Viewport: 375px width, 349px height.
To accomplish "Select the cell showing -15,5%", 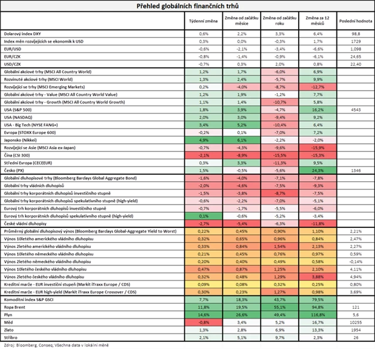I will (x=280, y=155).
